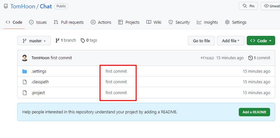The height and width of the screenshot is (138, 280).
Task: Open first commit link in .project row
Action: 116,93
